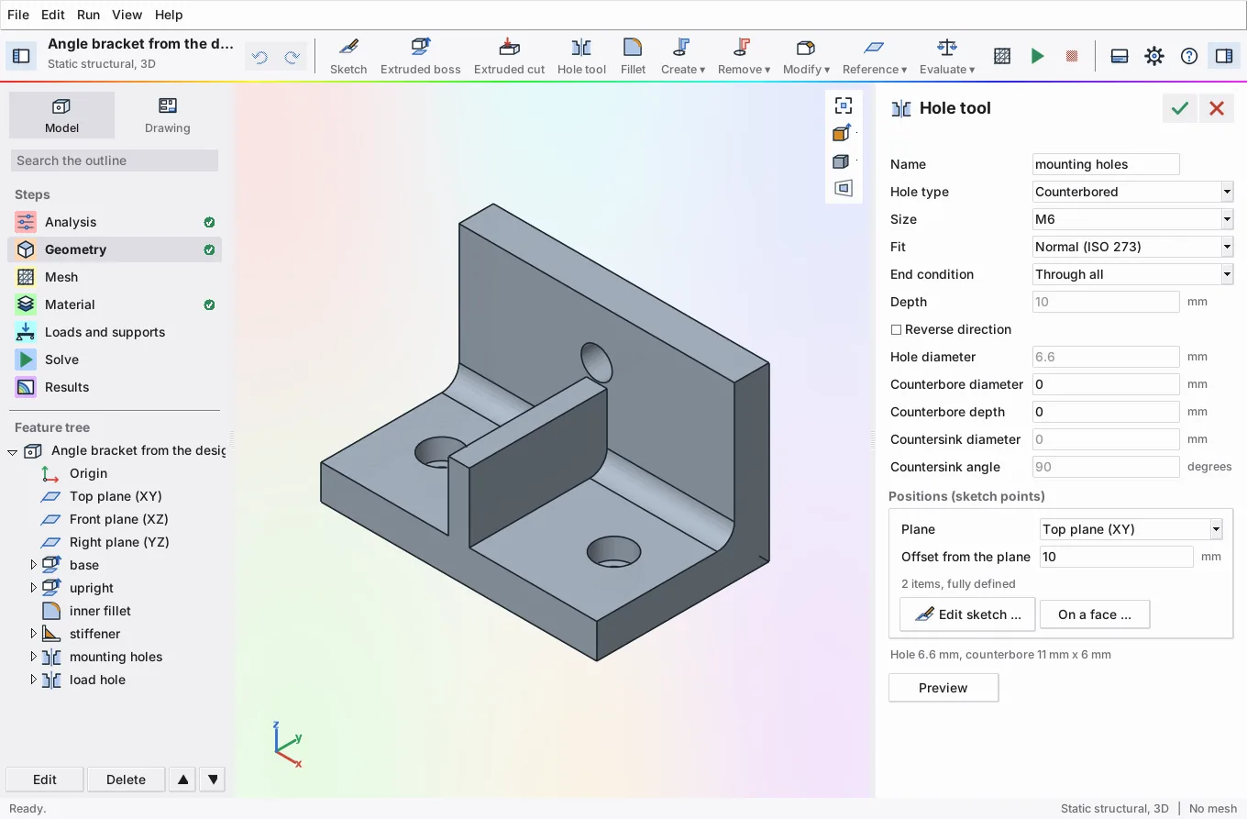Run the solver with green play icon

coord(1037,56)
